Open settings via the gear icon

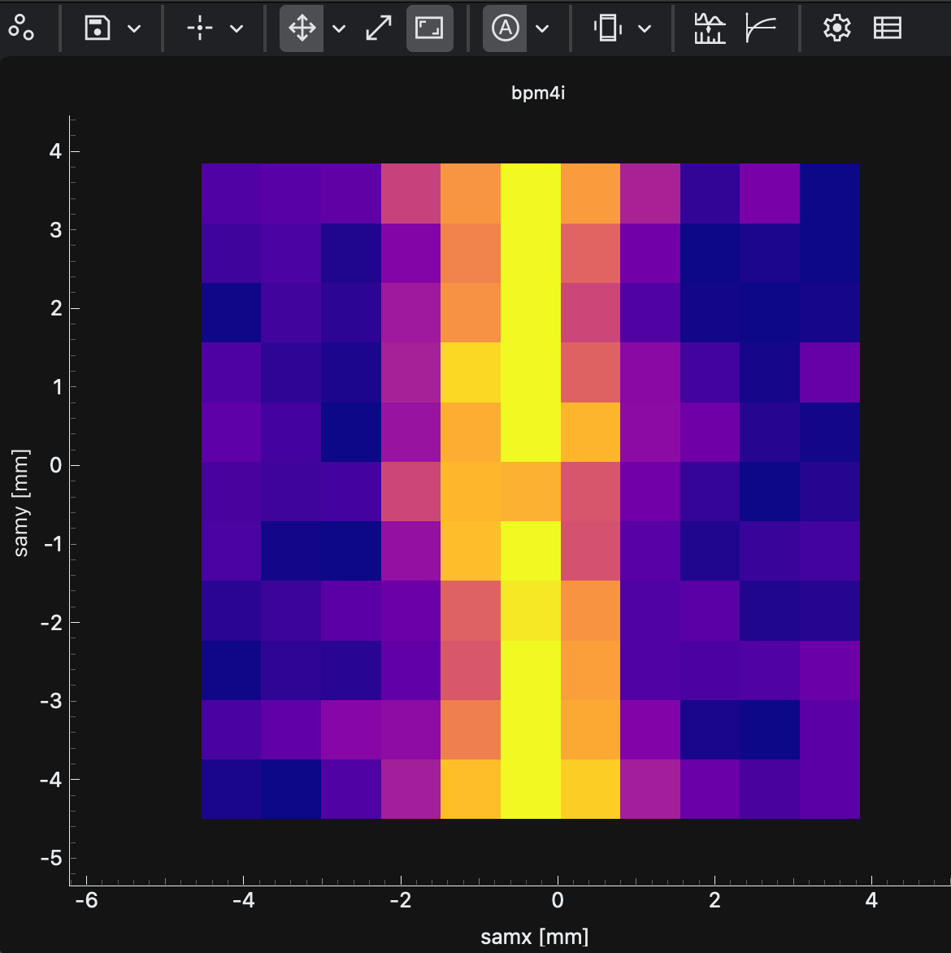pyautogui.click(x=836, y=28)
